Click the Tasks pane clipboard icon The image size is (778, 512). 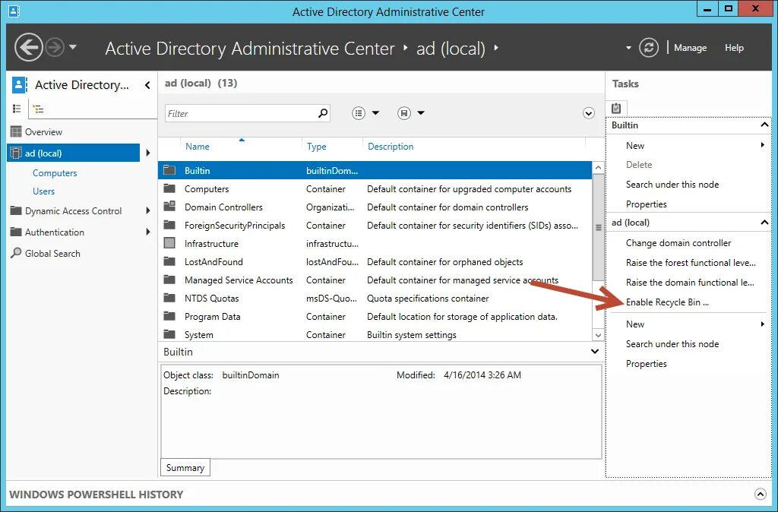(x=616, y=108)
